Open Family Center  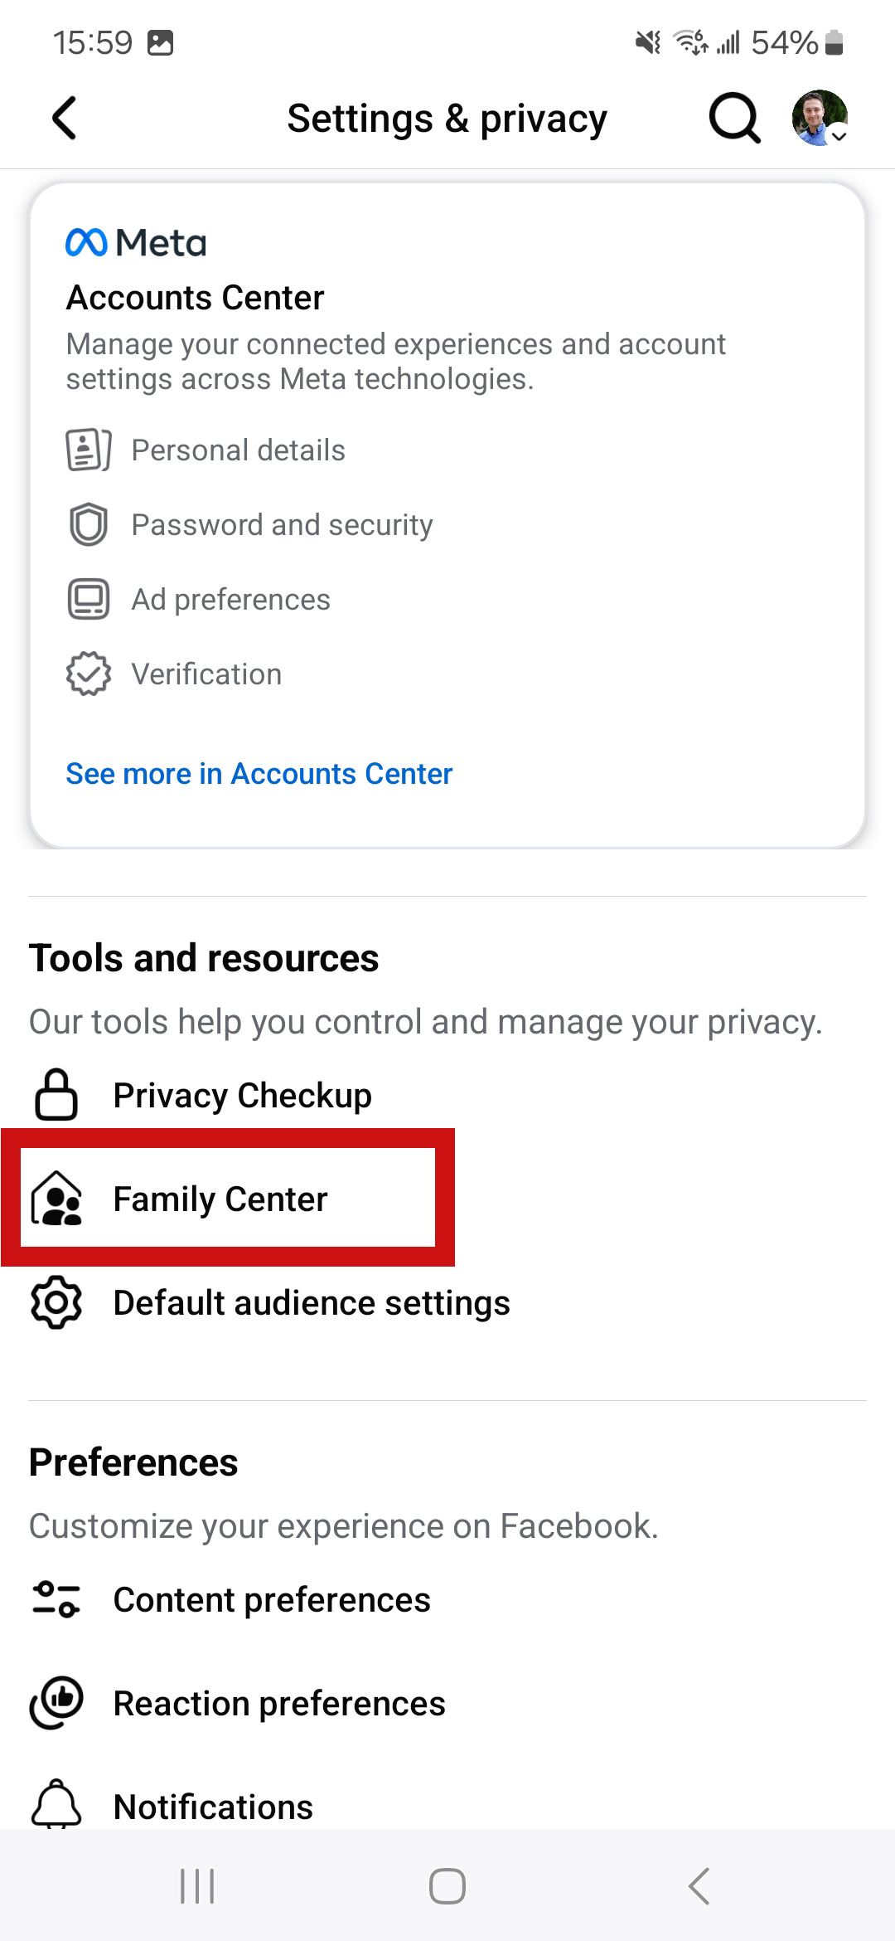(220, 1199)
